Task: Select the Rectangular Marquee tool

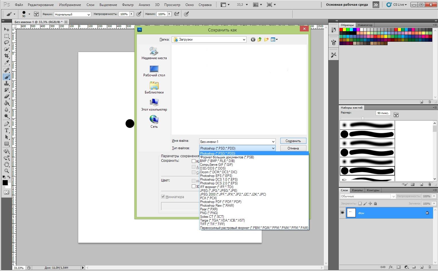Action: tap(7, 36)
